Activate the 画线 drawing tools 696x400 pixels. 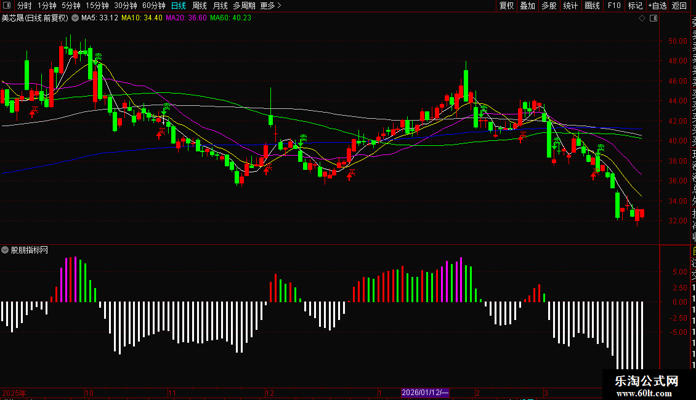click(x=592, y=6)
